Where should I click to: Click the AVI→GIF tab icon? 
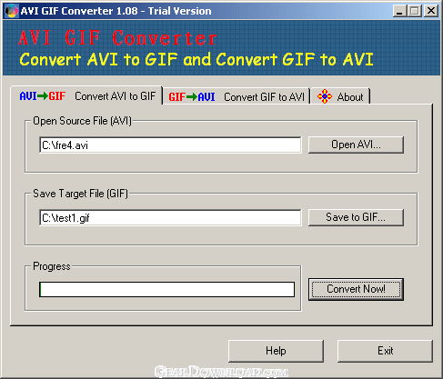coord(42,96)
